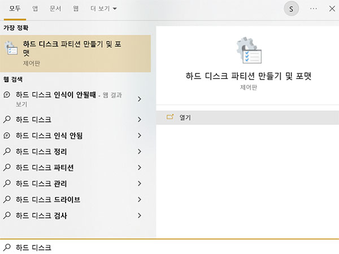Expand arrow for 하드 디스크 검사

click(140, 216)
